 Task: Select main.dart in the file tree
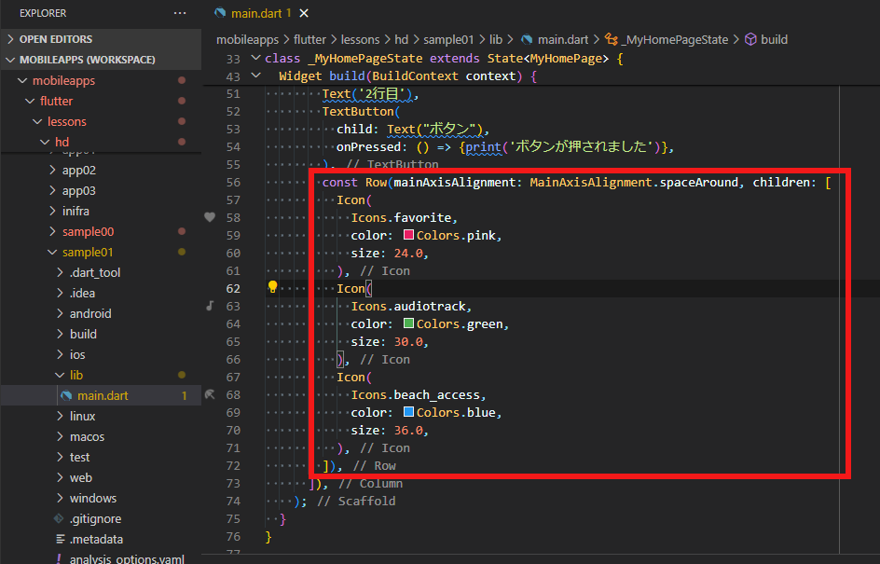coord(103,395)
